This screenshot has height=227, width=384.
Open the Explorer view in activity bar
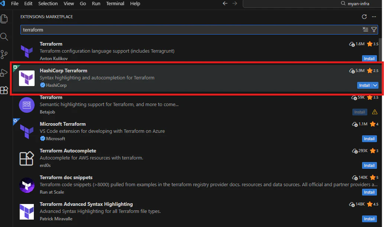4,19
